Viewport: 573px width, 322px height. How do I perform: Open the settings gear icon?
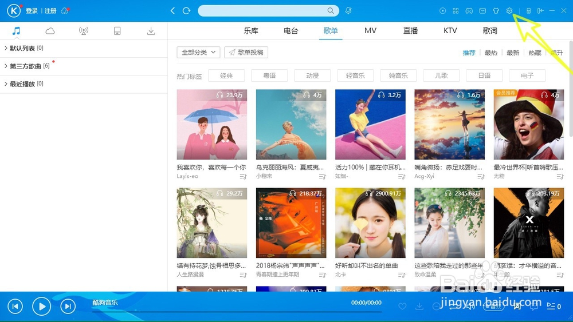coord(509,11)
